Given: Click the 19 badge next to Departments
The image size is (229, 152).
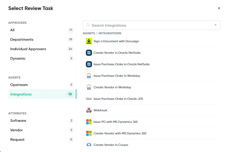Looking at the screenshot, I should click(70, 39).
